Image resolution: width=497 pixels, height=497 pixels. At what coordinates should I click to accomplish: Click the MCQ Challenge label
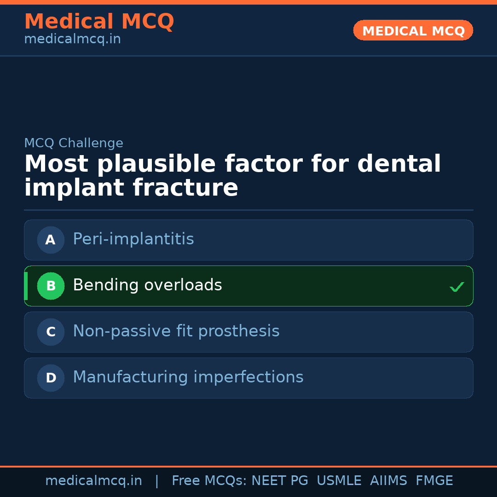(74, 143)
